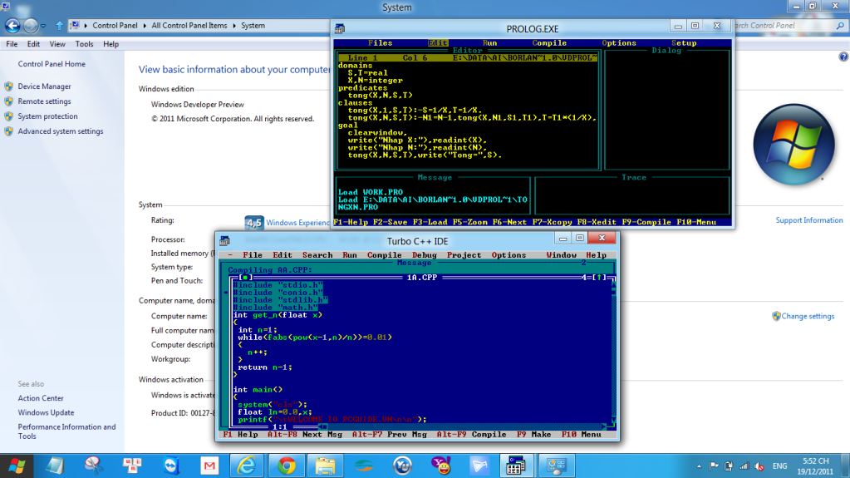The image size is (850, 478).
Task: Open Window menu in Turbo C++
Action: [561, 255]
